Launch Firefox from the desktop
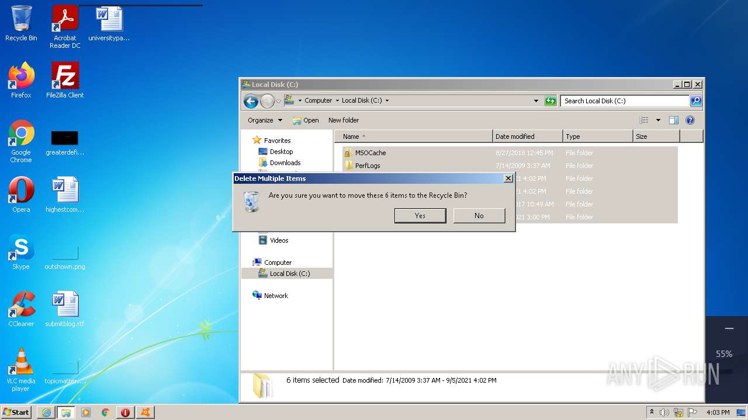This screenshot has width=748, height=420. 21,80
